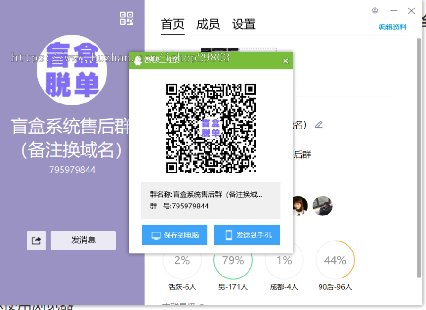Minimize the group profile window
426x310 pixels.
click(x=393, y=11)
